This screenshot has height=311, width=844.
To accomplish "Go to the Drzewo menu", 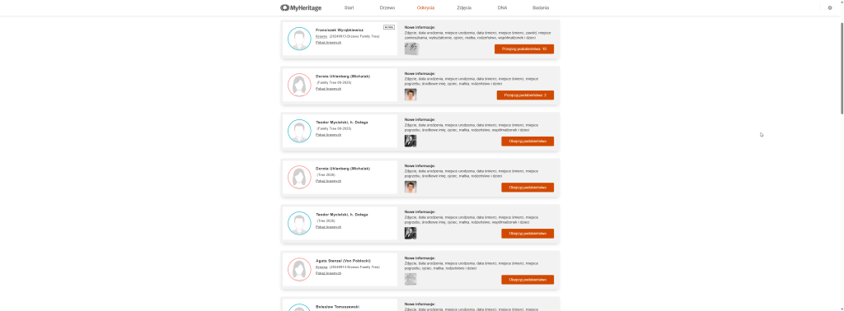I will point(387,7).
